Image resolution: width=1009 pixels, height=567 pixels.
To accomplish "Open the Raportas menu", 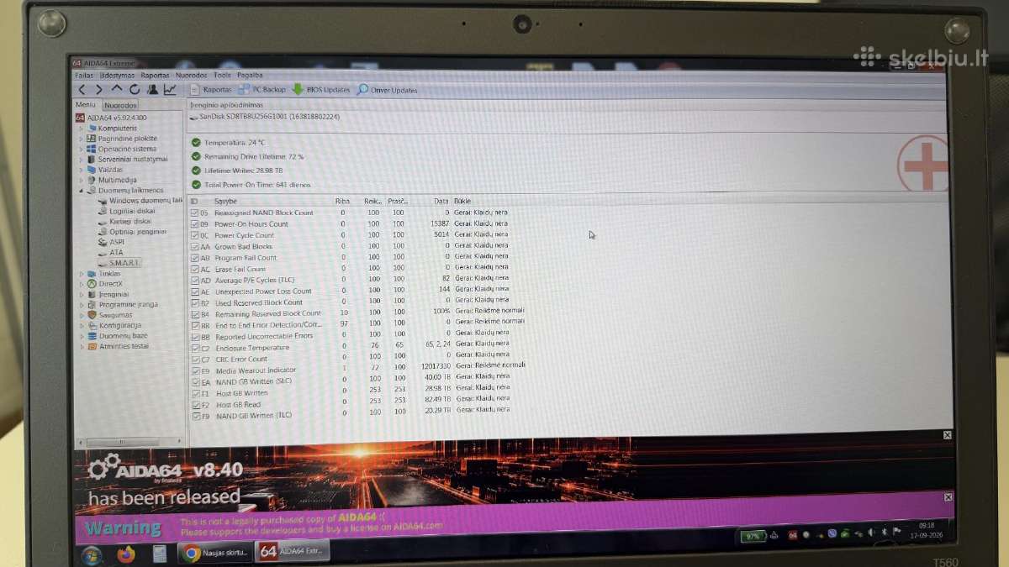I will [x=155, y=75].
